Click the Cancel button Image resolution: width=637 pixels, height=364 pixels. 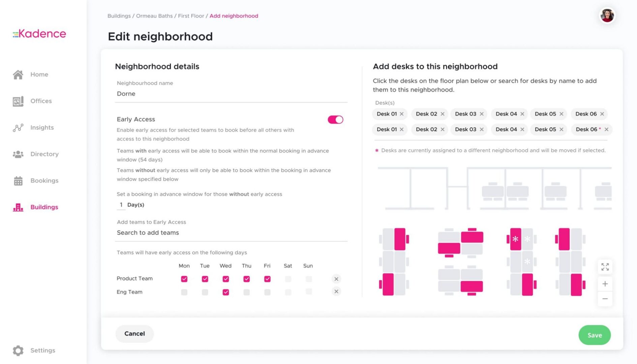click(x=134, y=334)
